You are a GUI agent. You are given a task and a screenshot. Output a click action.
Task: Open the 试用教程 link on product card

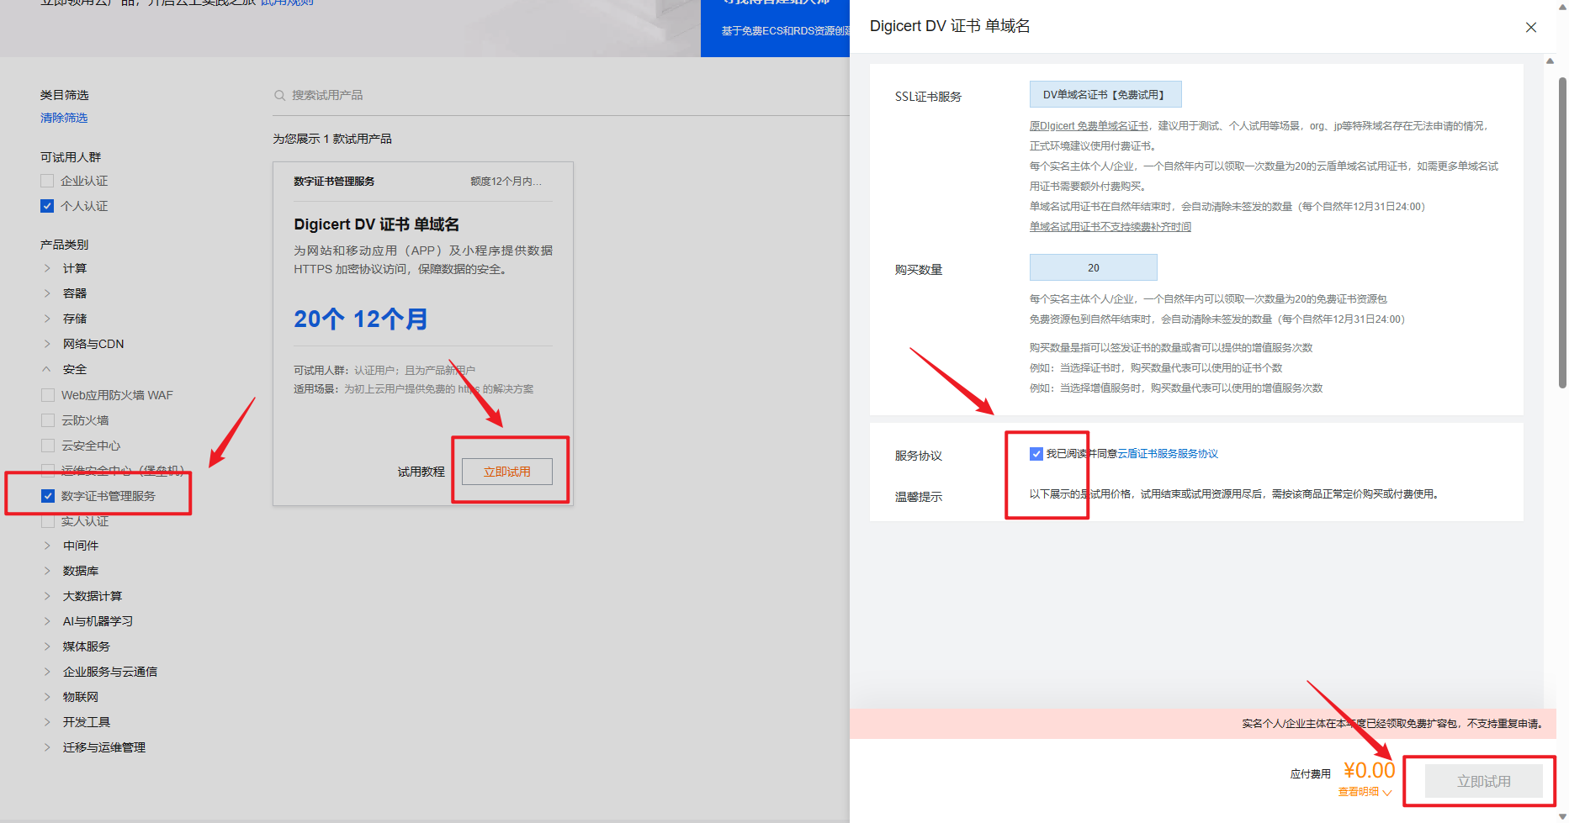(421, 472)
